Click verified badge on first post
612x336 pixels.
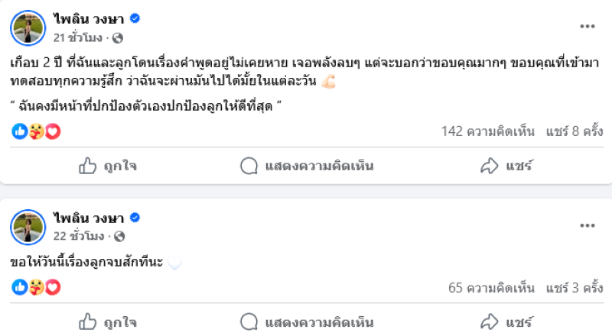pos(135,20)
